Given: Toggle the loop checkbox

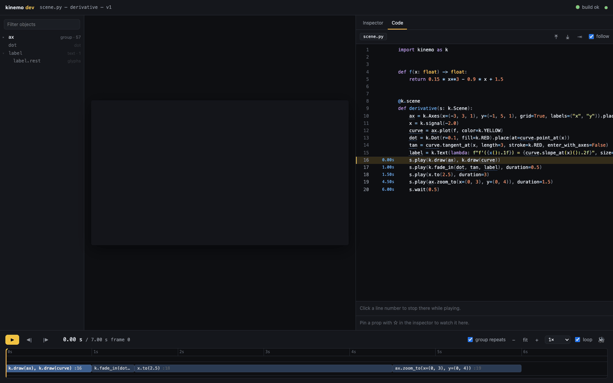Looking at the screenshot, I should (578, 340).
